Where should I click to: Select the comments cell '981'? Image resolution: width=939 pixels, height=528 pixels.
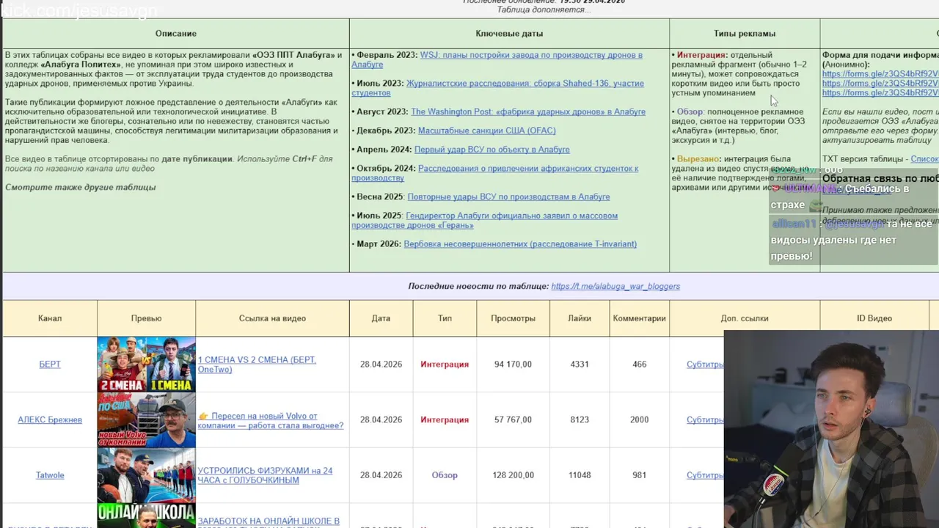coord(640,475)
